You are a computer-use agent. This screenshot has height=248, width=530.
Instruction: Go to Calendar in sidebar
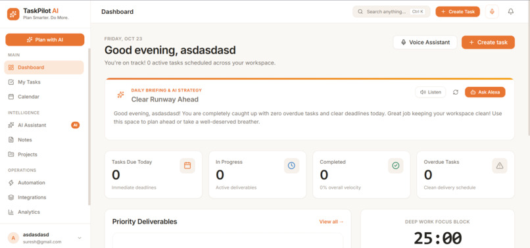[x=44, y=97]
